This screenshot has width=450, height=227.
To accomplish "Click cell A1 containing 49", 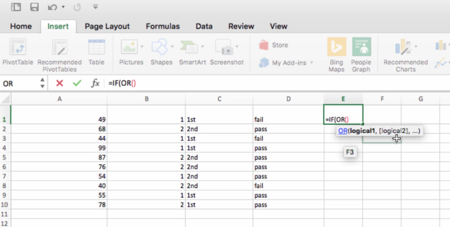I will tap(59, 114).
